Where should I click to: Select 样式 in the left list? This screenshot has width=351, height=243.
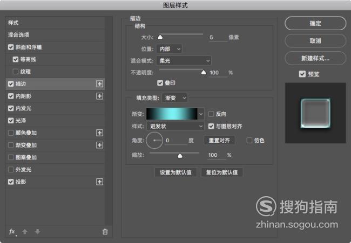pos(55,23)
